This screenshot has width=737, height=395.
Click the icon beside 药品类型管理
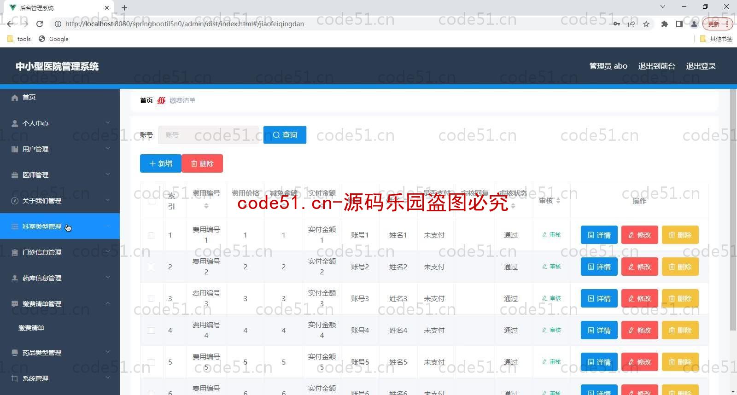pyautogui.click(x=15, y=353)
